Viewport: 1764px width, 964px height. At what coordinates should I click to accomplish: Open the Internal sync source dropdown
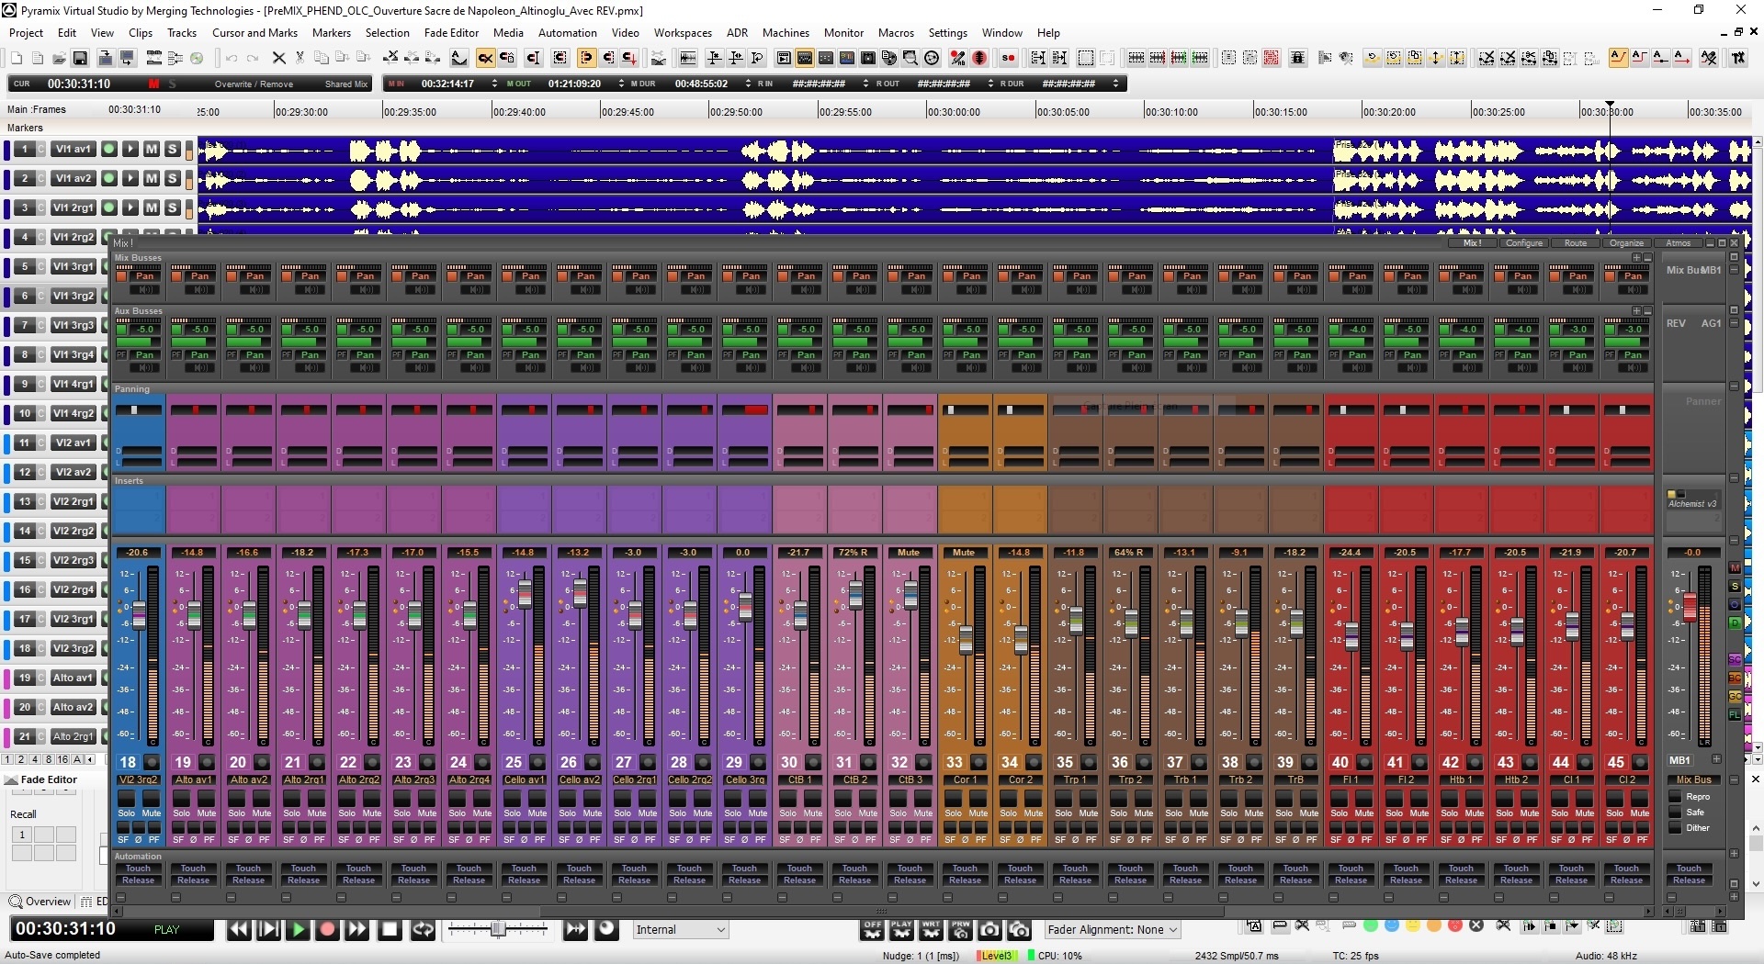point(681,930)
